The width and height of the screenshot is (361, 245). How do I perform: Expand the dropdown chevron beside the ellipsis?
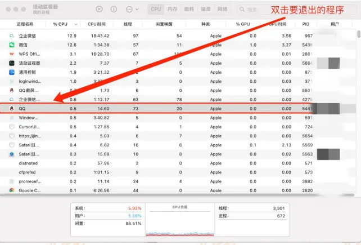[137, 10]
